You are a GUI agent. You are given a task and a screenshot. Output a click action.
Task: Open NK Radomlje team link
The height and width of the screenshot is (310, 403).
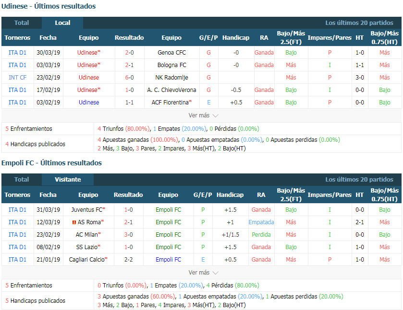point(171,78)
